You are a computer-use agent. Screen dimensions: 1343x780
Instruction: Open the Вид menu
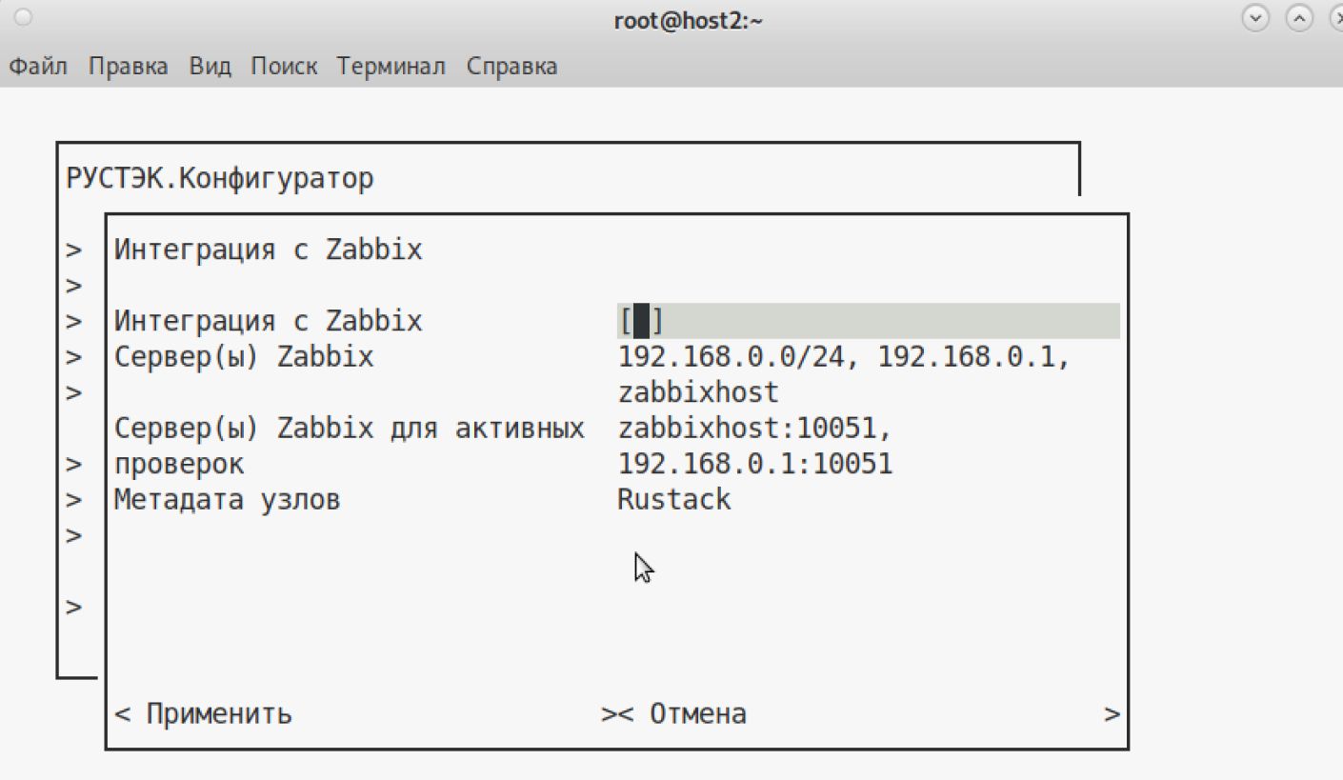(x=210, y=67)
